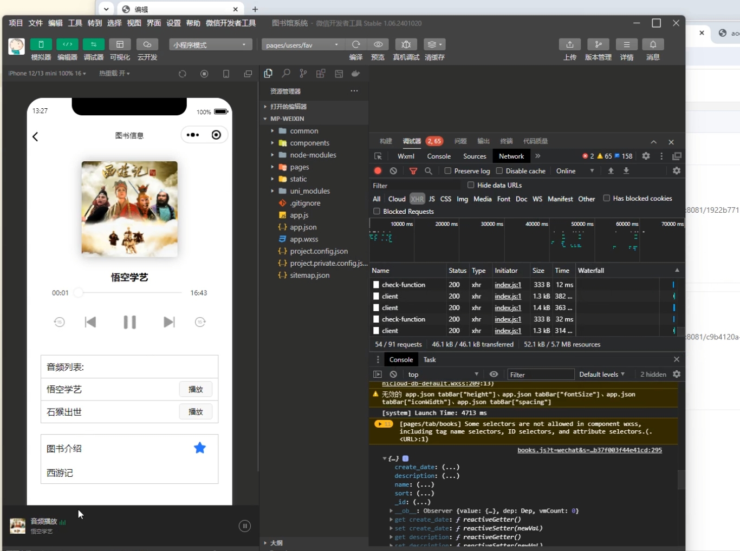
Task: Toggle the 模拟器 simulator panel button
Action: pos(41,44)
